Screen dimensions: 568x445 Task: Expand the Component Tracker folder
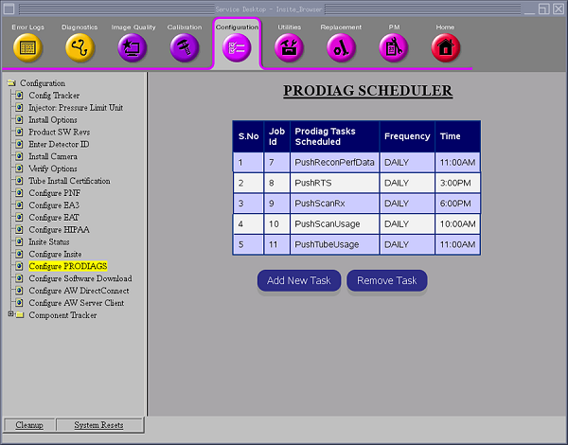(10, 314)
